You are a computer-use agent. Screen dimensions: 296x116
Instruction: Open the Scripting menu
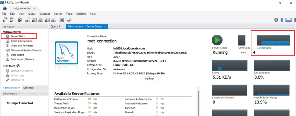tap(81, 14)
